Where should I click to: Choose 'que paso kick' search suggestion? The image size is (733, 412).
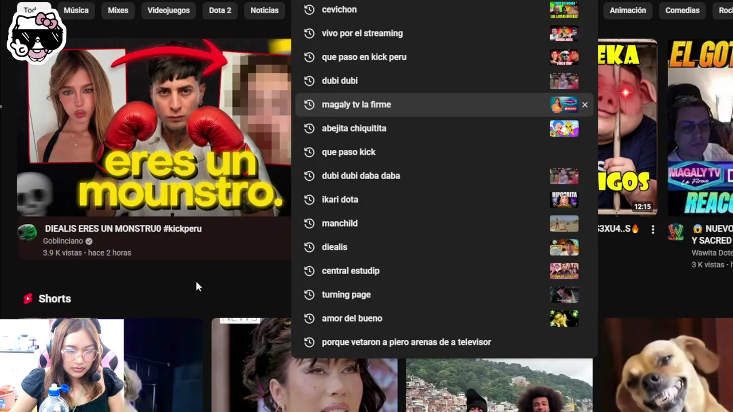444,152
